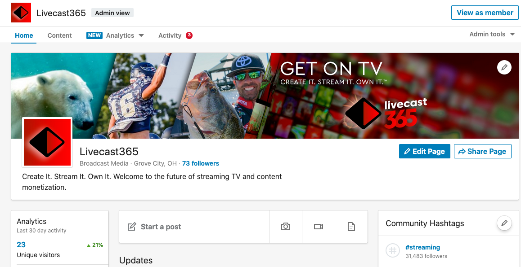521x267 pixels.
Task: Click the Livecast365 name below banner
Action: point(109,151)
